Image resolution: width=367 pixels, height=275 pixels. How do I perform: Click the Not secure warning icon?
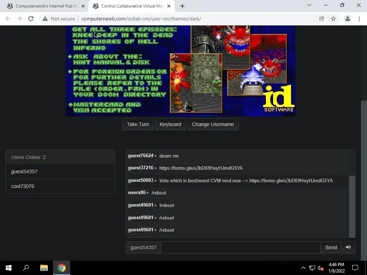pos(45,19)
